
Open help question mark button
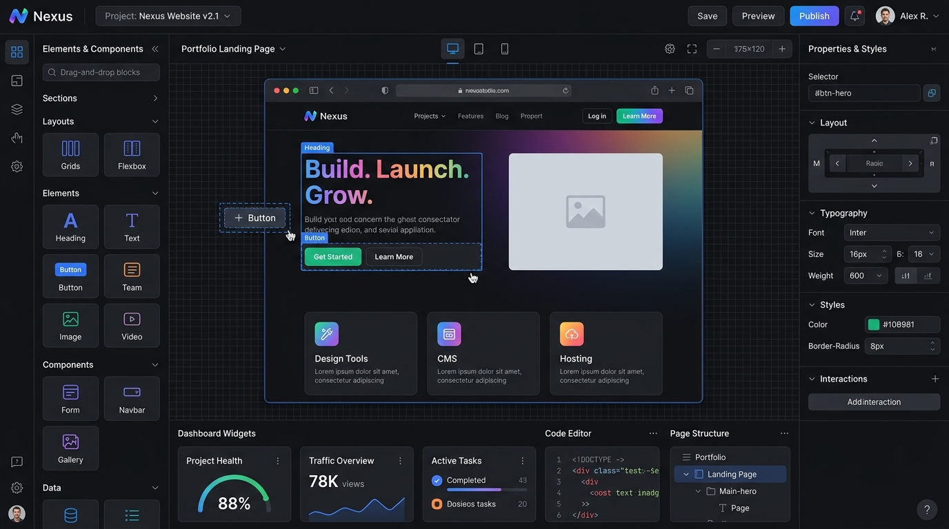tap(927, 510)
